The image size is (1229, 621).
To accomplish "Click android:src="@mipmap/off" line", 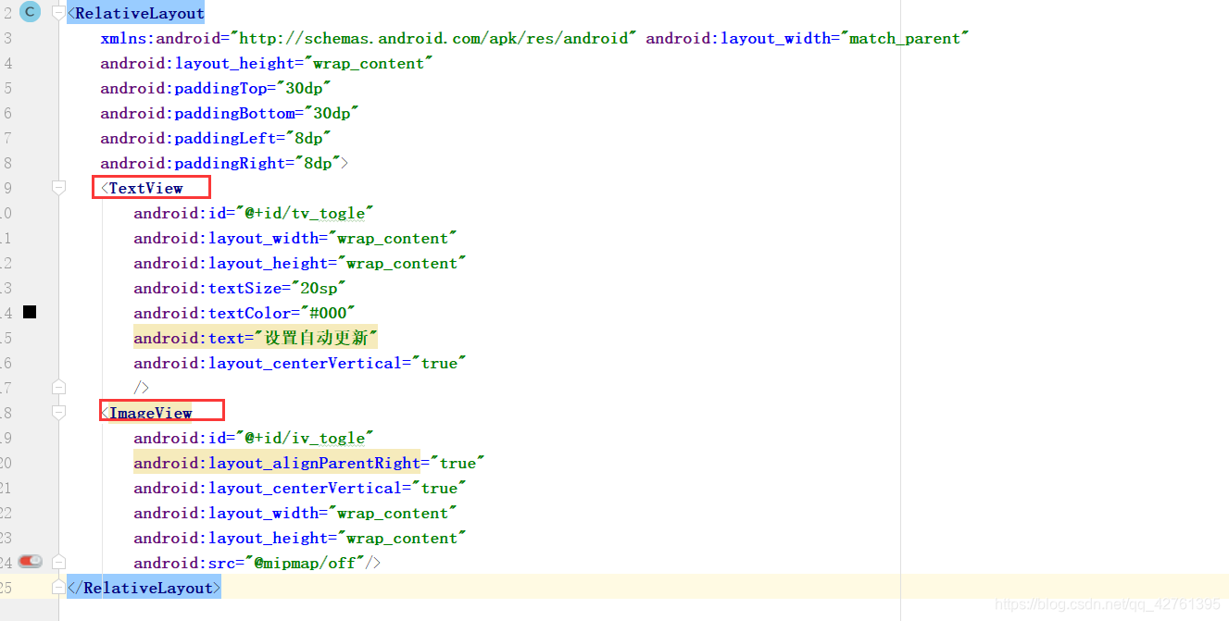I will 257,563.
